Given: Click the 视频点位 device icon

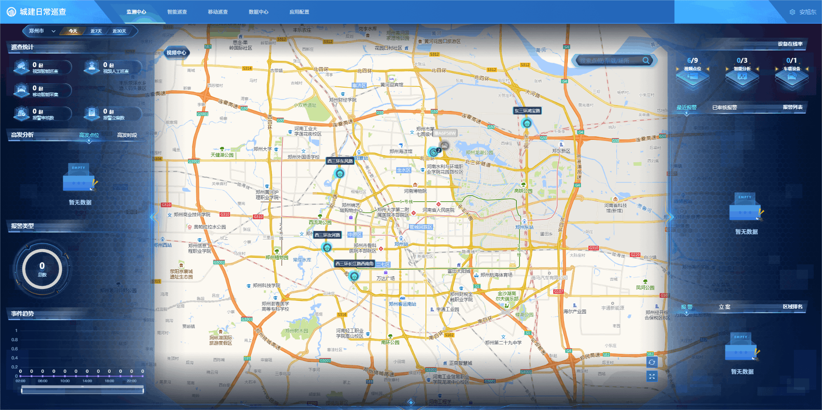Looking at the screenshot, I should pyautogui.click(x=692, y=78).
